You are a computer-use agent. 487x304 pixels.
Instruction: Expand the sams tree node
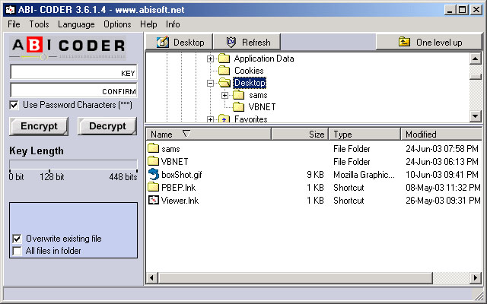[x=225, y=95]
